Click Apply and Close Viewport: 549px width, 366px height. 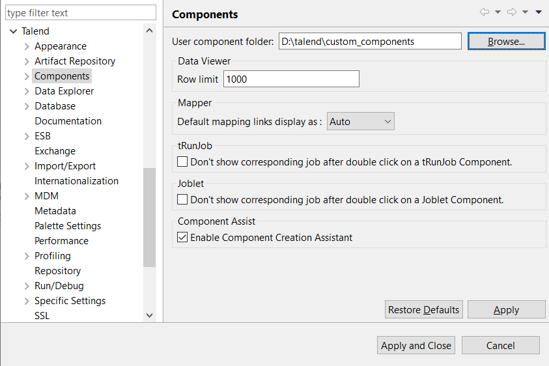click(x=416, y=346)
